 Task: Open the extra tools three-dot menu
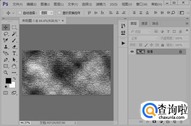coord(14,73)
